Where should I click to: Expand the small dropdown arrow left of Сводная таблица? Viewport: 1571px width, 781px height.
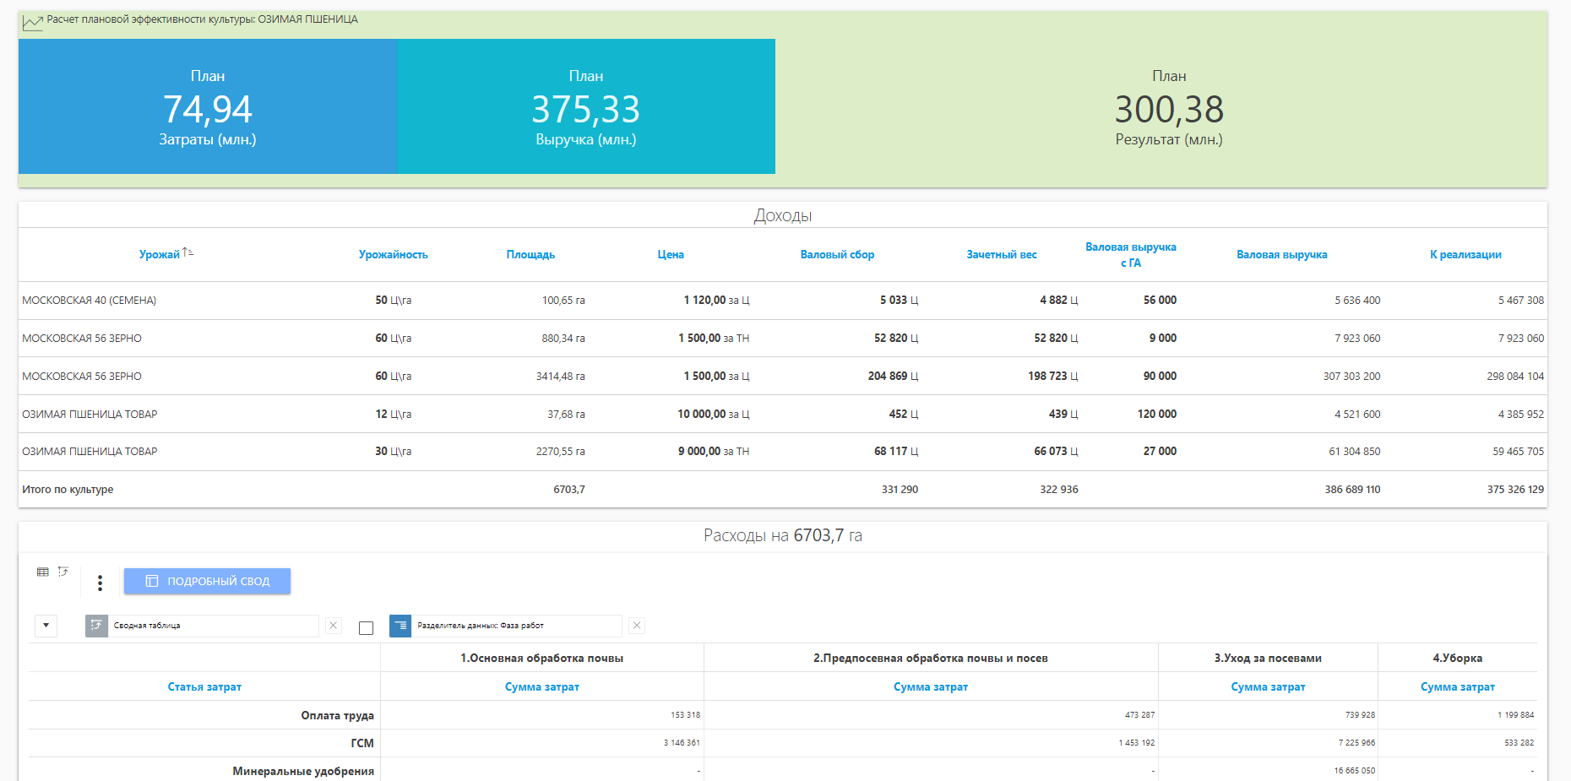[x=46, y=626]
